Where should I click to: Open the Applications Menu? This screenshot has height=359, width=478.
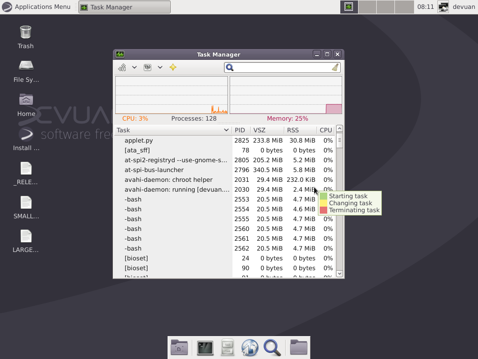(37, 7)
